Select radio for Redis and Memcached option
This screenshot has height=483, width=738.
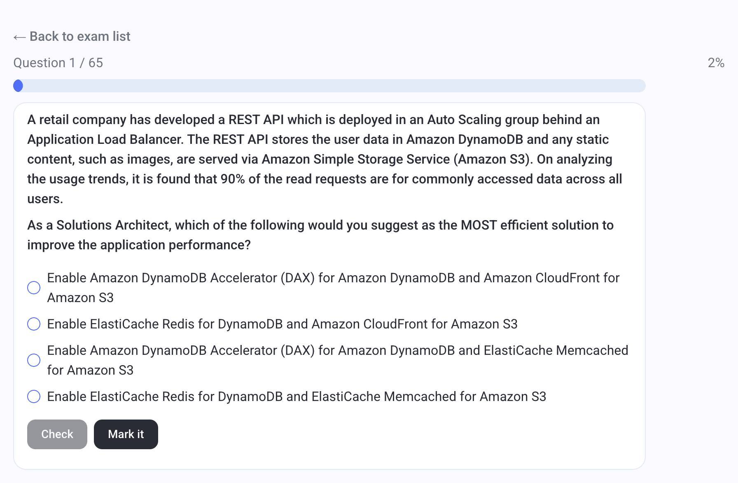pos(34,396)
